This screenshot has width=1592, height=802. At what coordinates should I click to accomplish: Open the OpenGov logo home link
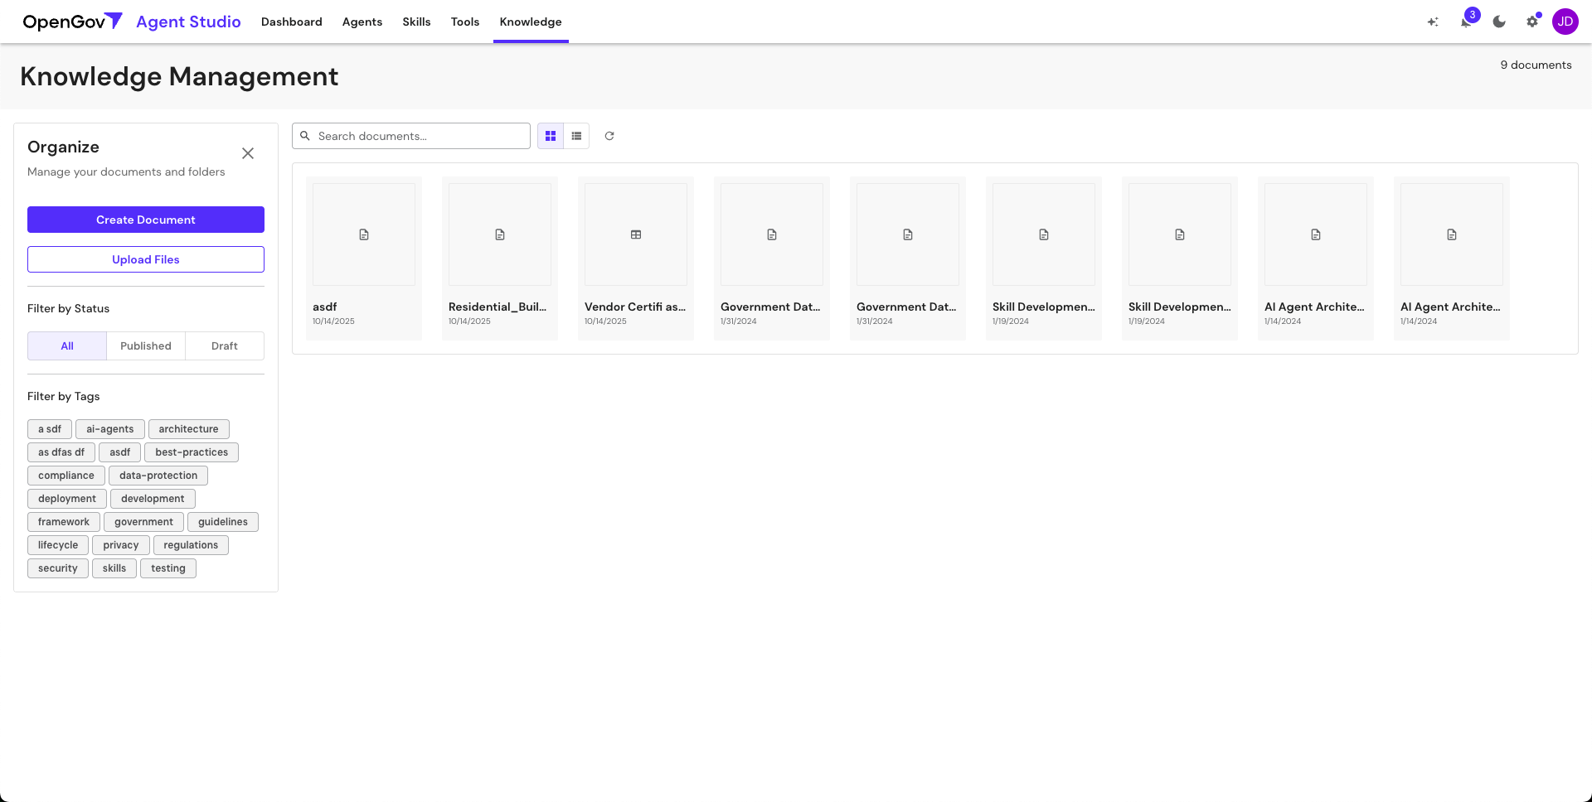tap(71, 22)
